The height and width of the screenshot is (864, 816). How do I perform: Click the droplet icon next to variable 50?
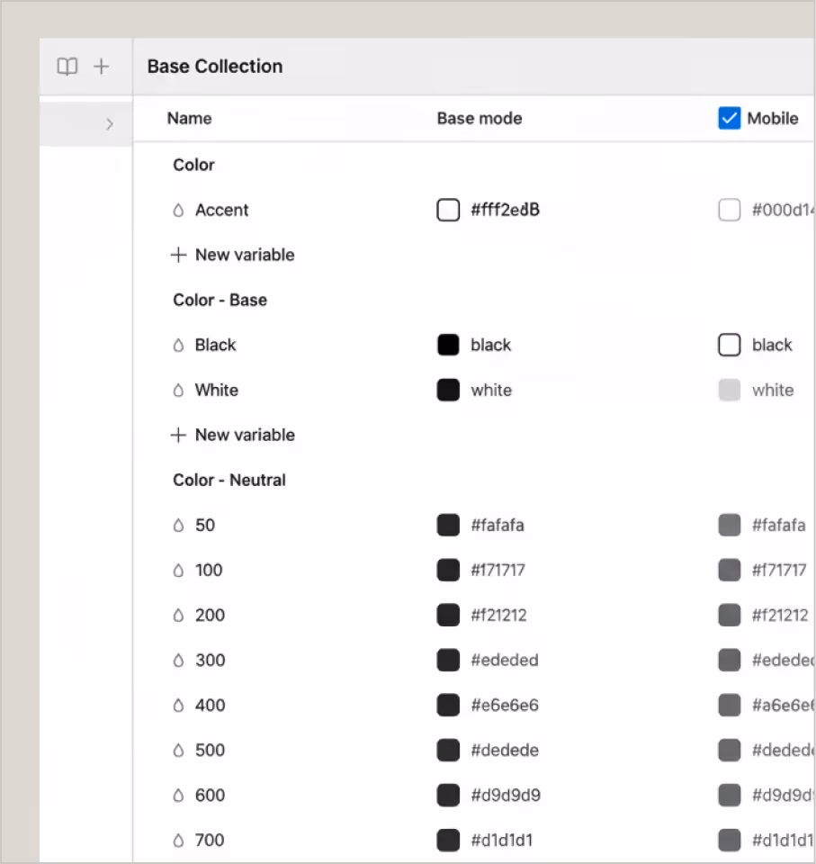pos(177,525)
